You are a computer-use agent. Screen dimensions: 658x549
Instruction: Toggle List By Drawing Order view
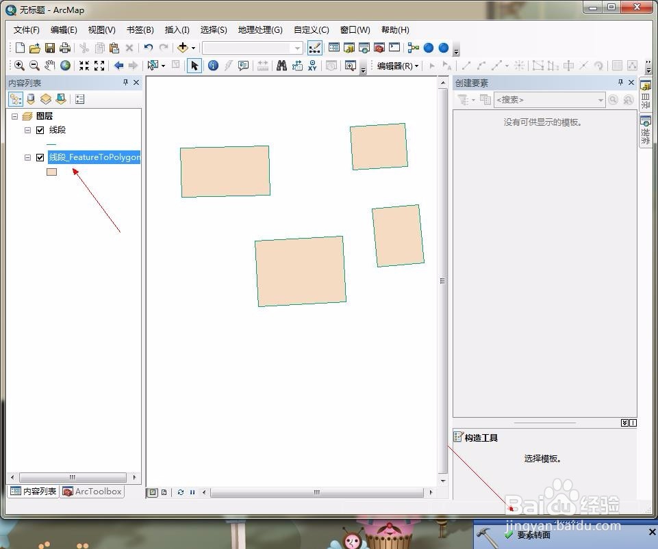click(x=16, y=99)
